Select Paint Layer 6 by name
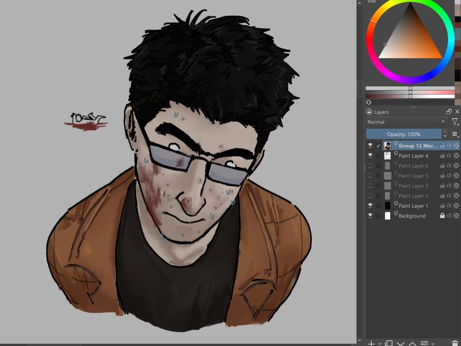The image size is (461, 346). click(x=413, y=166)
